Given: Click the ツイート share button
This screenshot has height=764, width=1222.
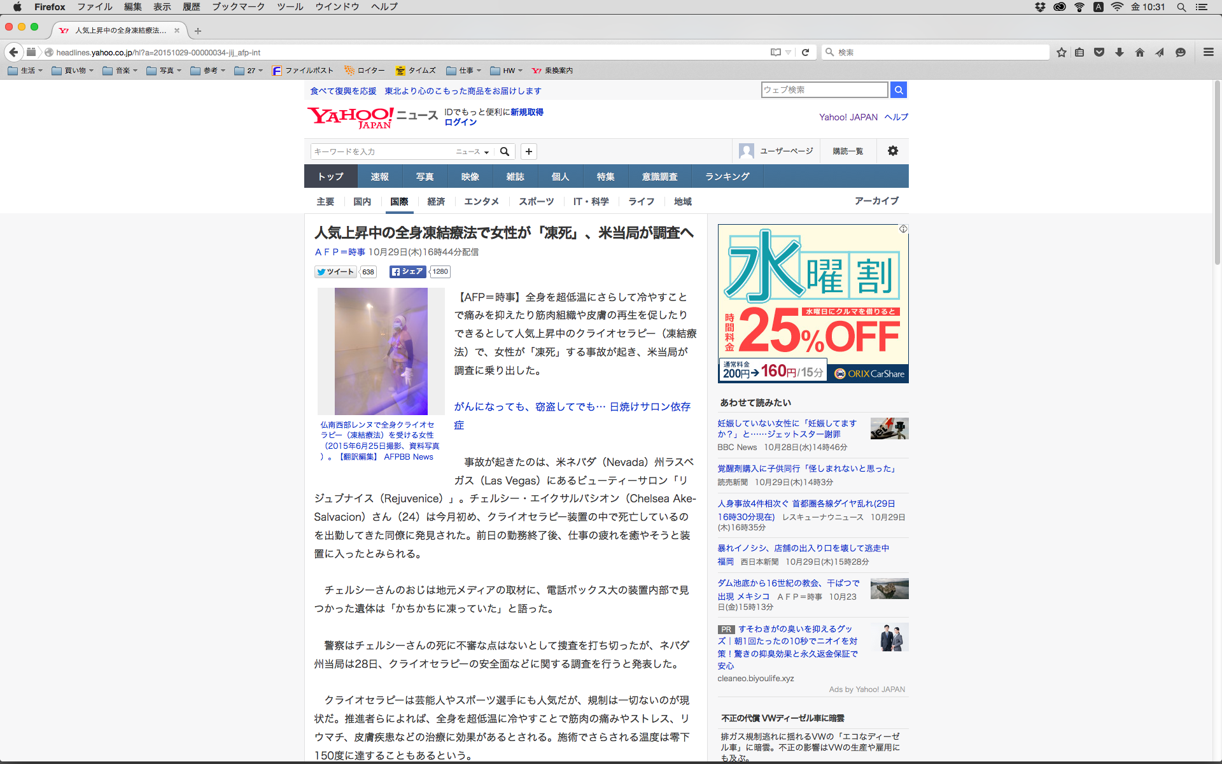Looking at the screenshot, I should point(335,272).
